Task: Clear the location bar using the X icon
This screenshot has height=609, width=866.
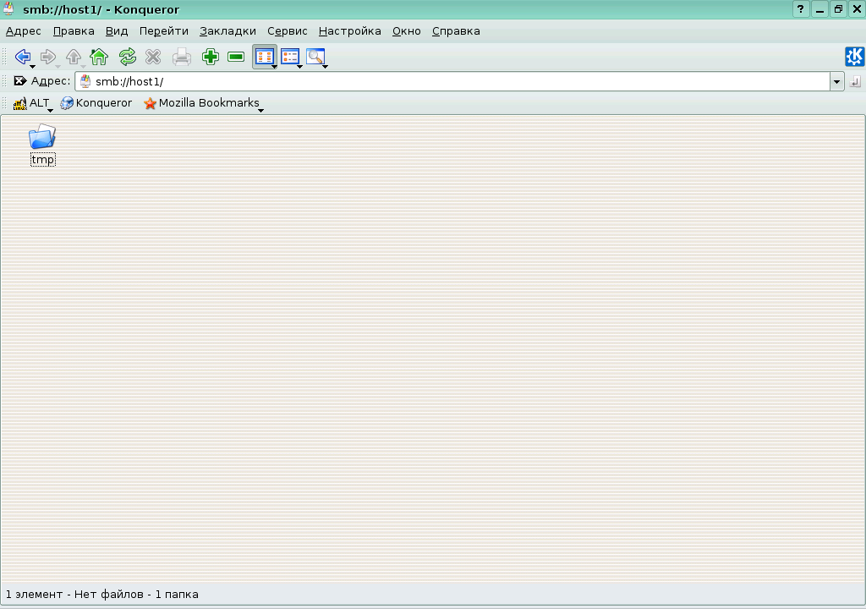Action: point(20,81)
